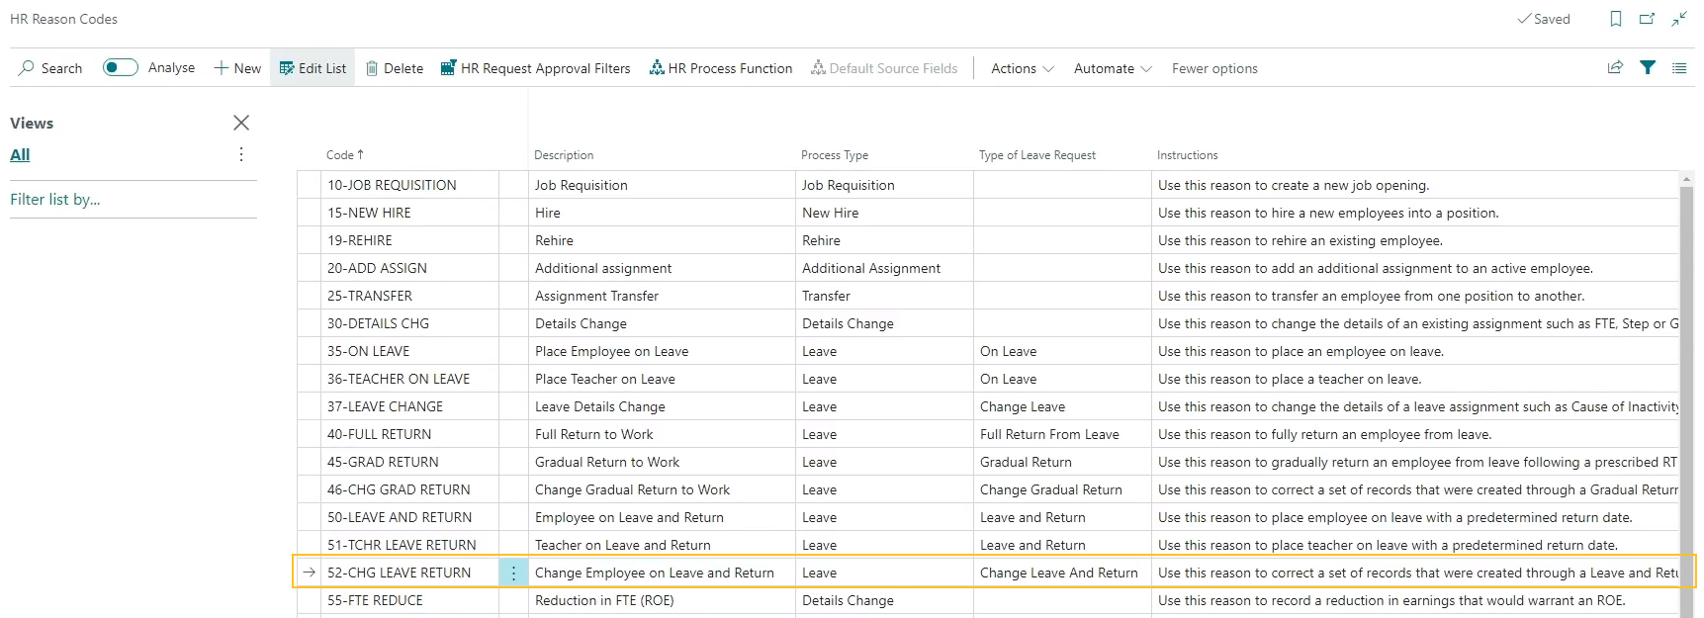Click the Place Teacher on Leave cell
The width and height of the screenshot is (1704, 618).
(x=662, y=379)
